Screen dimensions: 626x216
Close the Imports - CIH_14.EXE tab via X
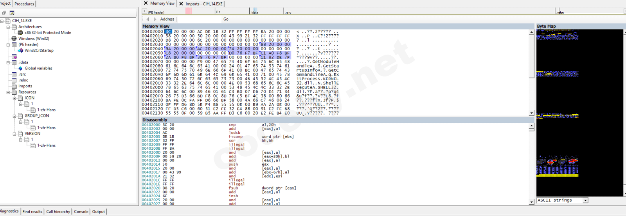pos(181,4)
